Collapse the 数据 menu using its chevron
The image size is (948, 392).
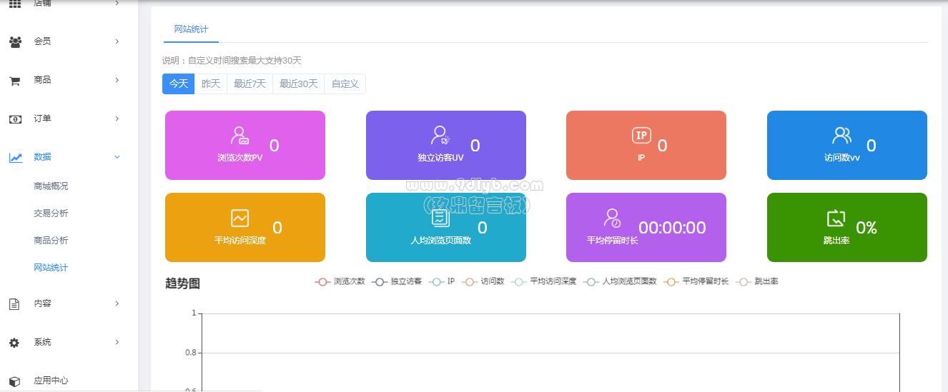117,157
